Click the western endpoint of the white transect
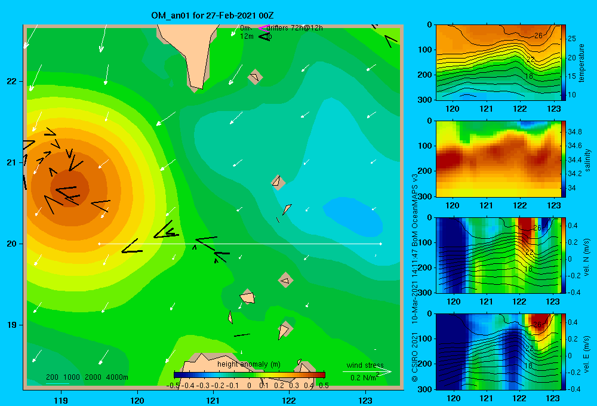This screenshot has width=597, height=406. (99, 244)
